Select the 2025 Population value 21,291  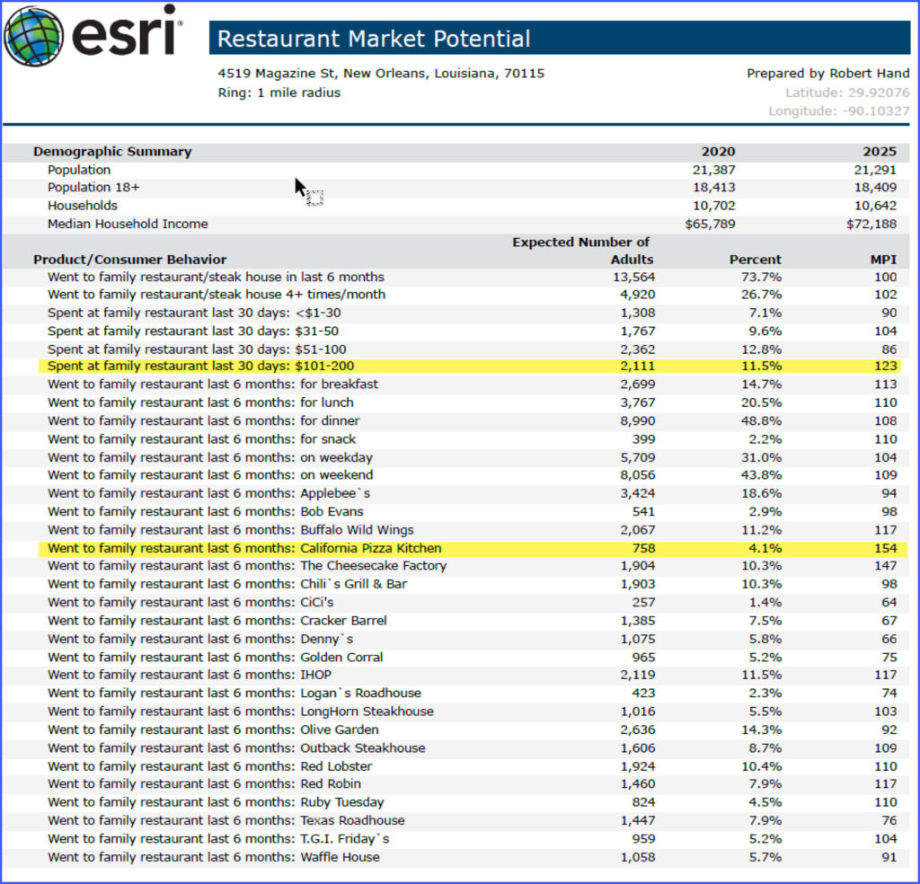pos(875,170)
